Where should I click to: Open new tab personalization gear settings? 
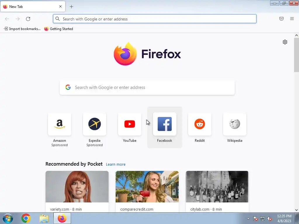[285, 42]
